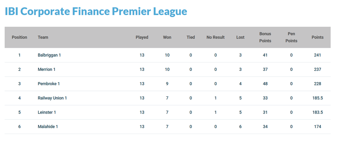The image size is (360, 141).
Task: Open the Railway Union 1 team entry
Action: (x=52, y=98)
